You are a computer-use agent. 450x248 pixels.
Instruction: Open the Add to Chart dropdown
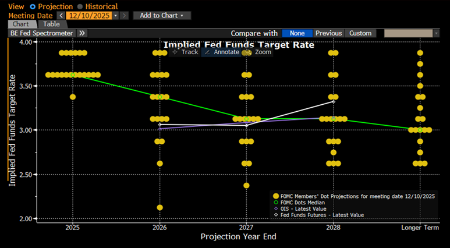[161, 15]
